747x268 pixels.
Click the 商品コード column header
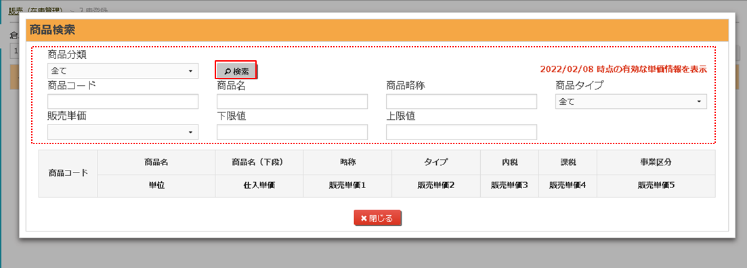[68, 174]
